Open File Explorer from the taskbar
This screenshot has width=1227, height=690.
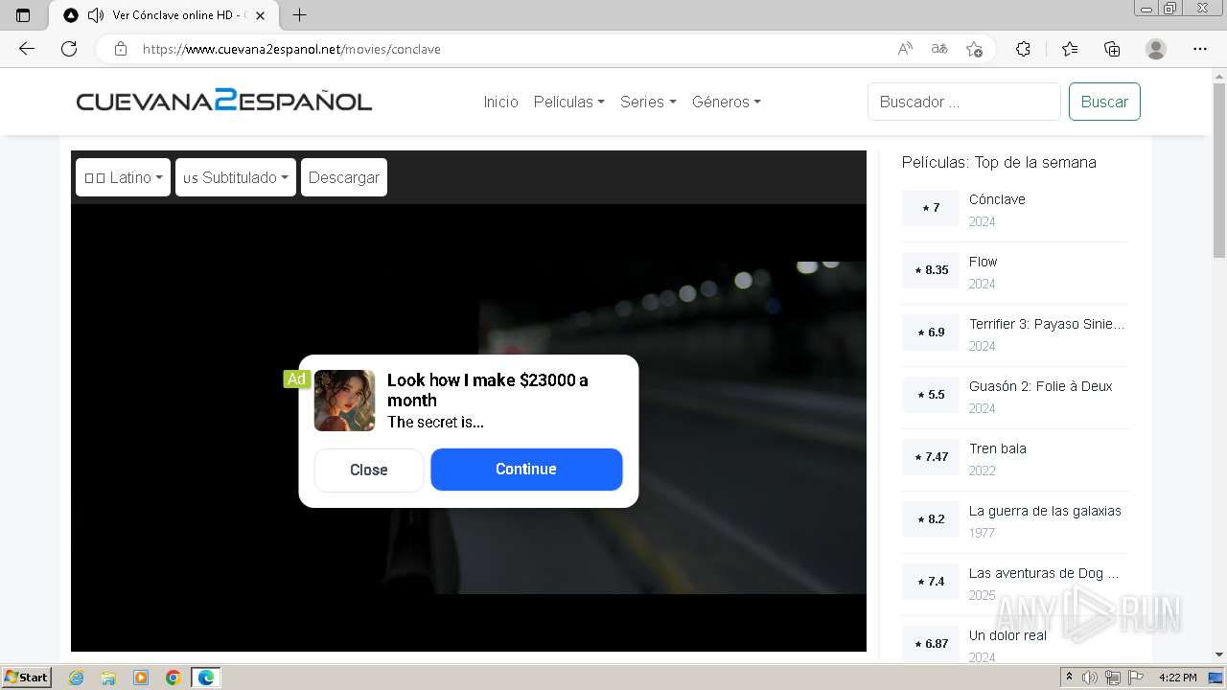coord(108,678)
